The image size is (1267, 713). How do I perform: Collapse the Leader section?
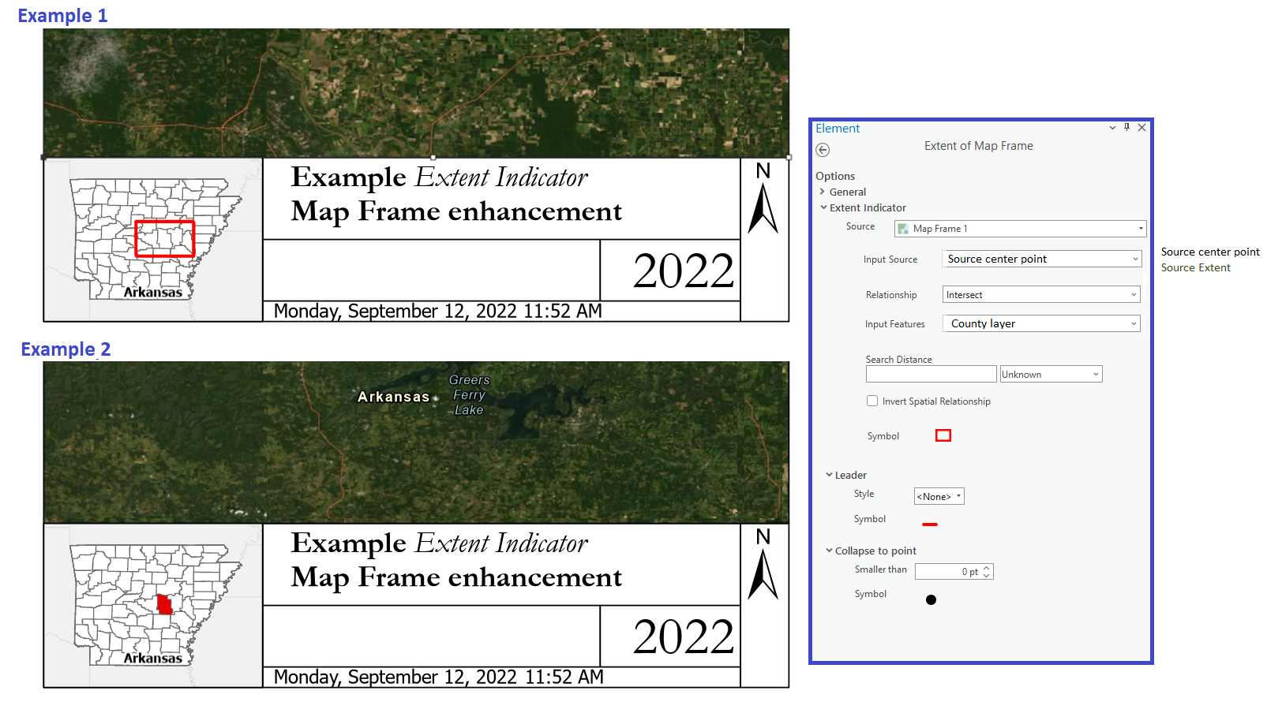coord(829,475)
